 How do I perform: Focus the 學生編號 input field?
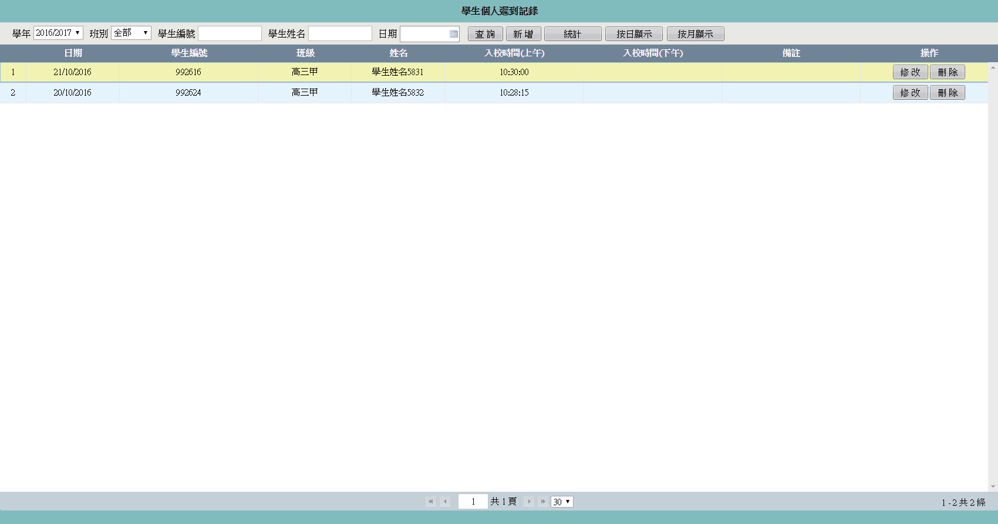point(230,33)
